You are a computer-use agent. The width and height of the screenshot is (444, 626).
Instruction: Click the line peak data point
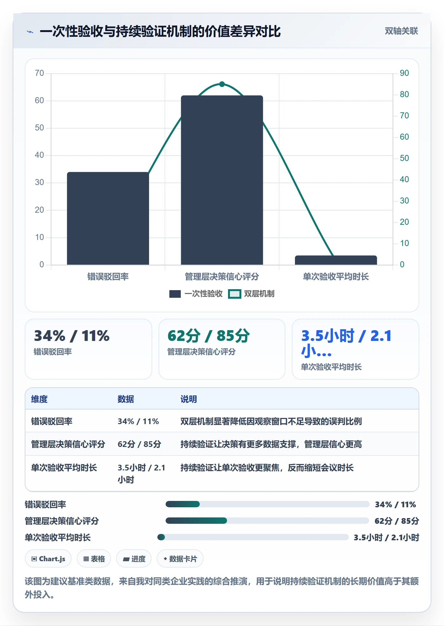click(222, 84)
